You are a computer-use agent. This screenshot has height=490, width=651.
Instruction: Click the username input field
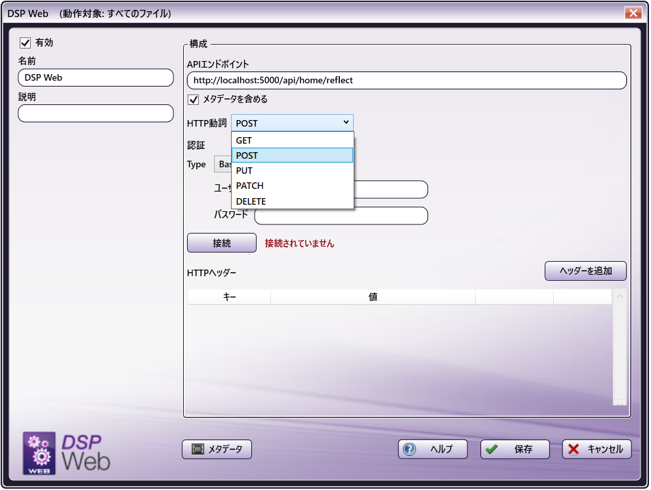pos(390,190)
